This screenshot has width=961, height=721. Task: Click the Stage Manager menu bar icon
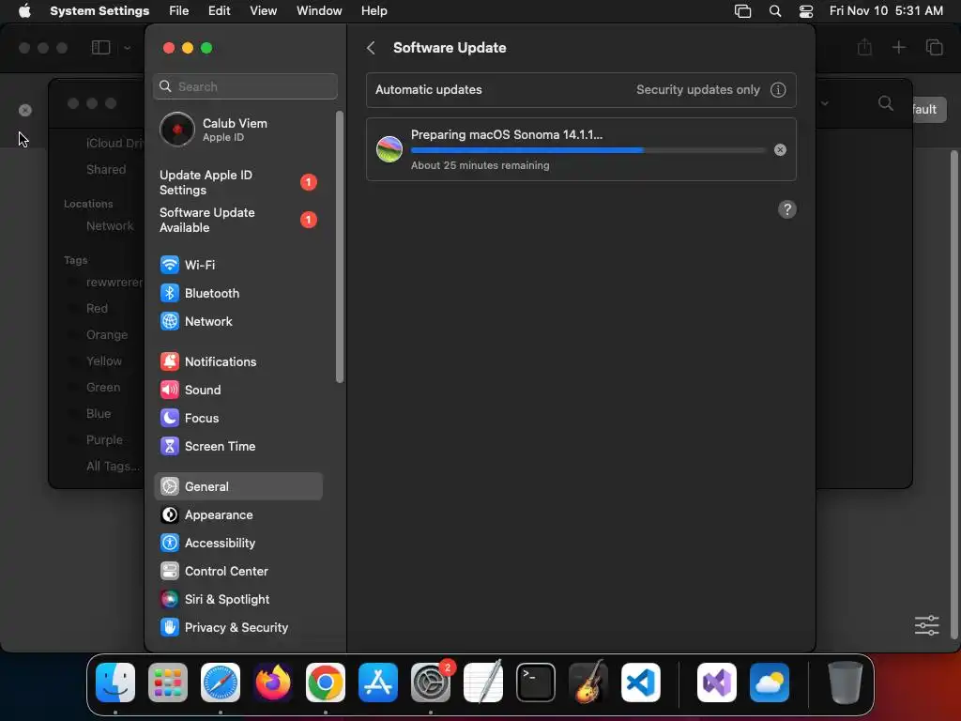pos(743,11)
